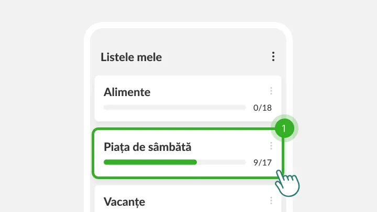Click the Alimente empty progress bar
This screenshot has height=212, width=377.
pyautogui.click(x=174, y=108)
